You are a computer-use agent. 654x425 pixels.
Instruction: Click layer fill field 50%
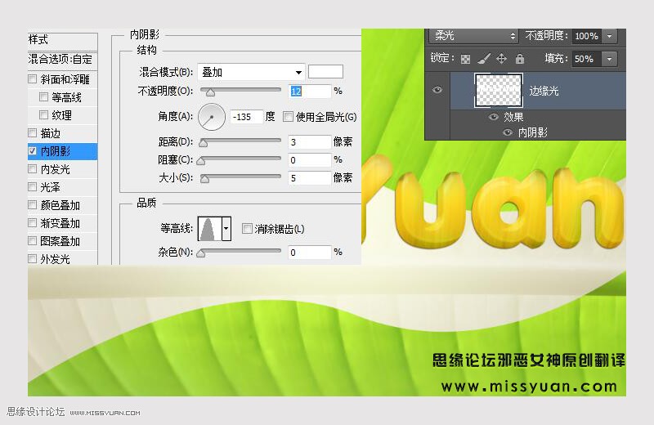[x=586, y=59]
